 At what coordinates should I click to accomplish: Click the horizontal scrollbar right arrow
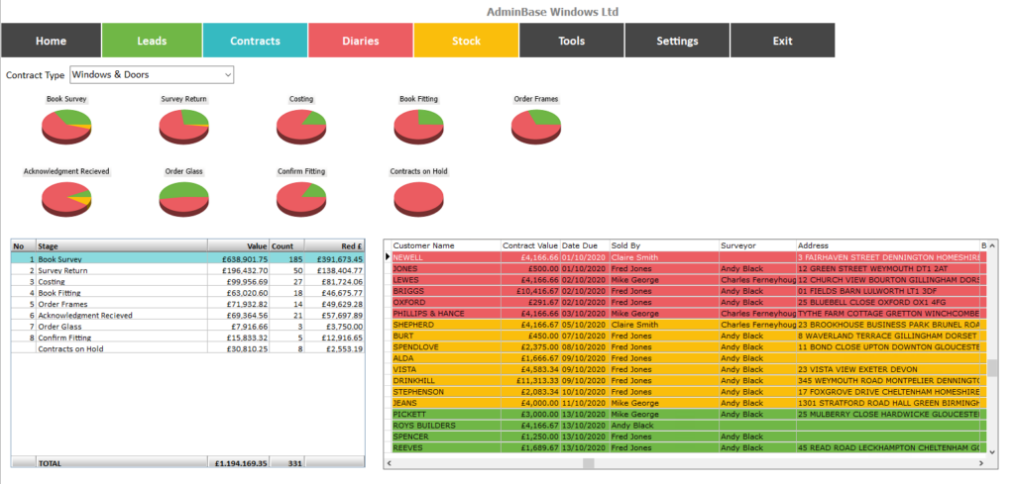click(x=980, y=463)
